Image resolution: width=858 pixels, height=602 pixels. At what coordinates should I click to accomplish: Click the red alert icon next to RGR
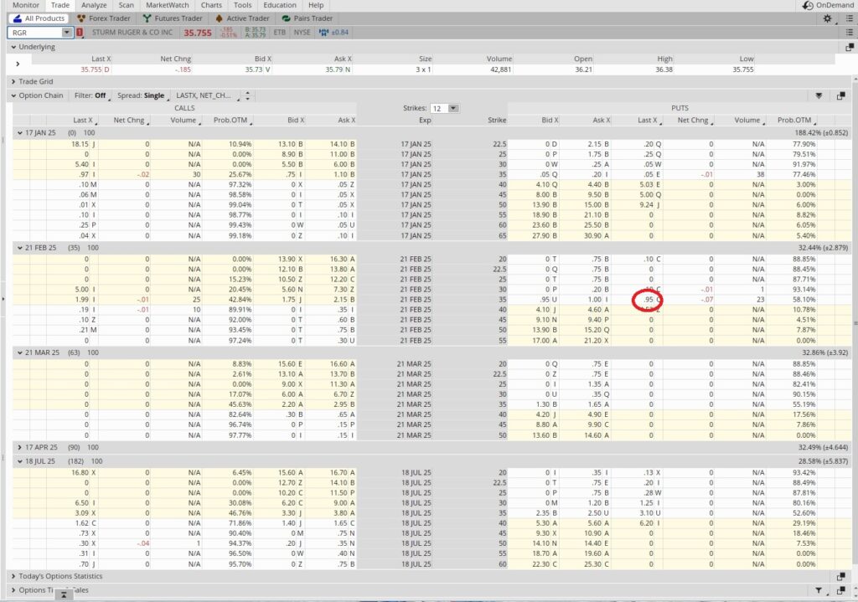80,33
